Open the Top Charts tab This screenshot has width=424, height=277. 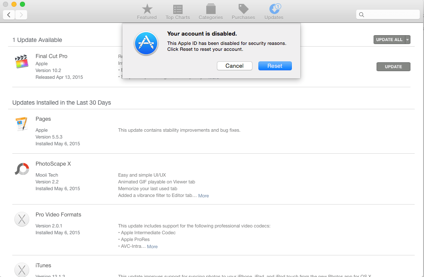(177, 12)
